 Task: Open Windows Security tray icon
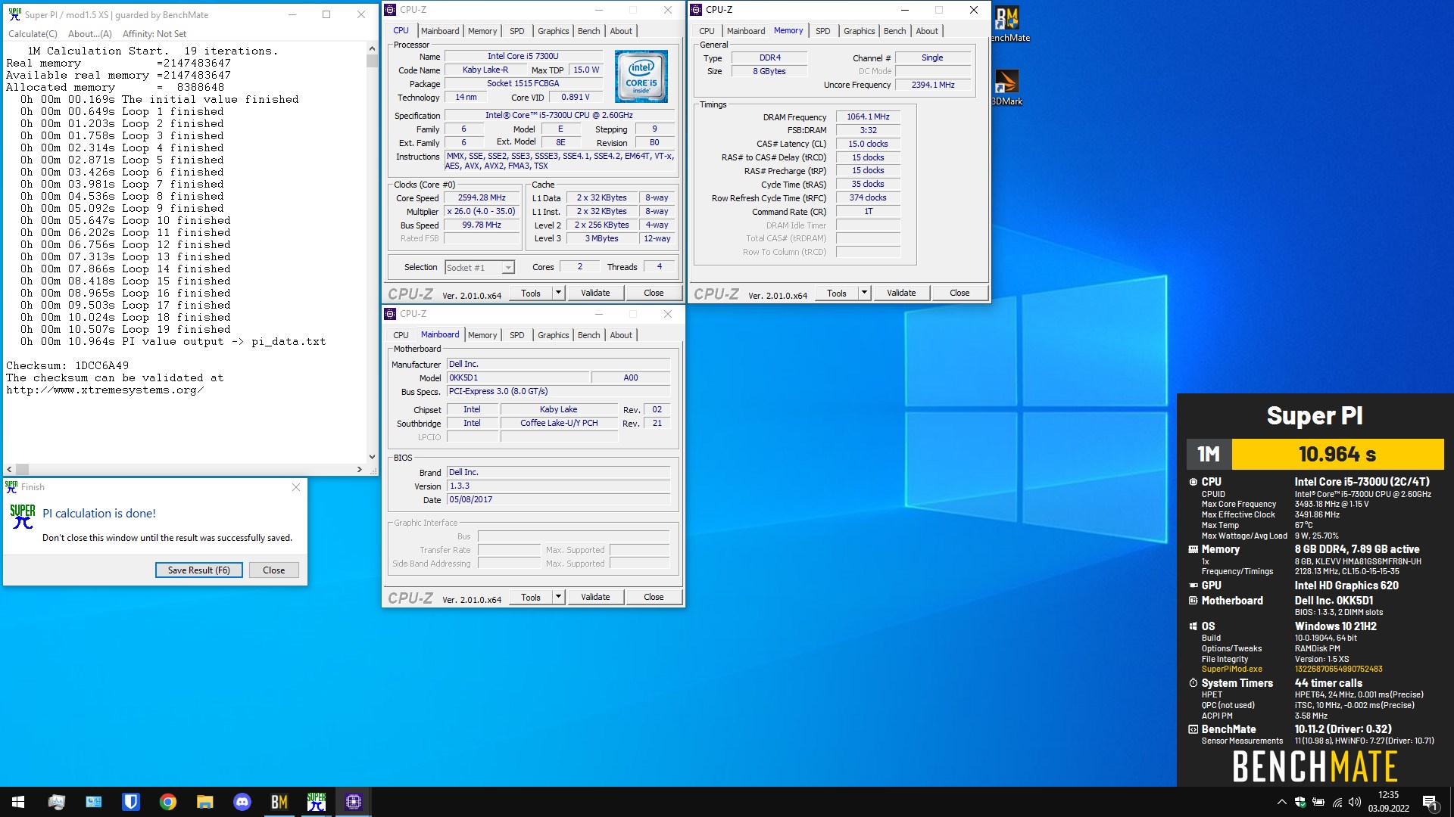[x=1300, y=802]
